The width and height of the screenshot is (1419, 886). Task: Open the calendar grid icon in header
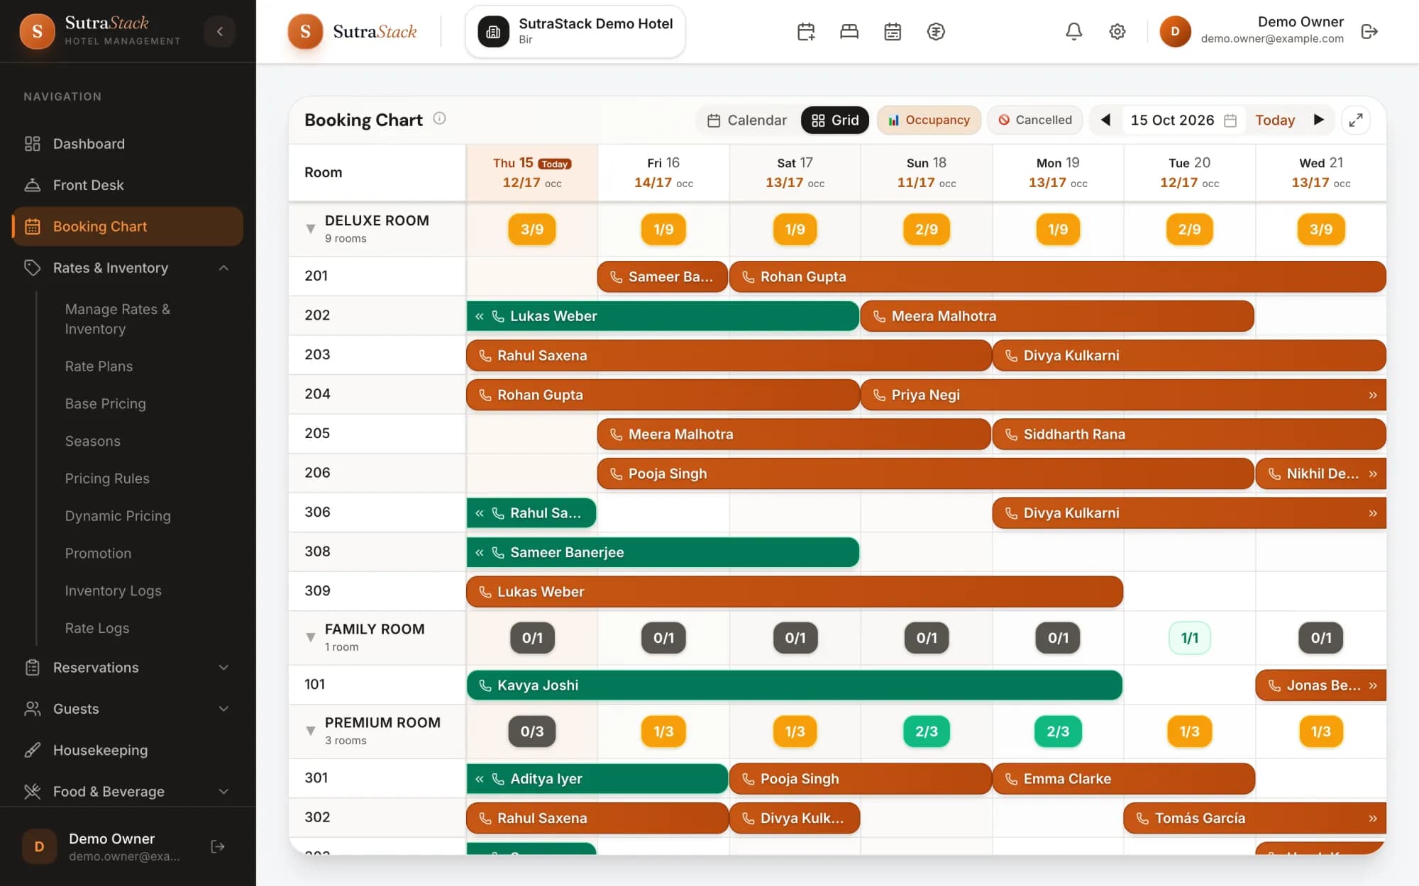pos(893,31)
